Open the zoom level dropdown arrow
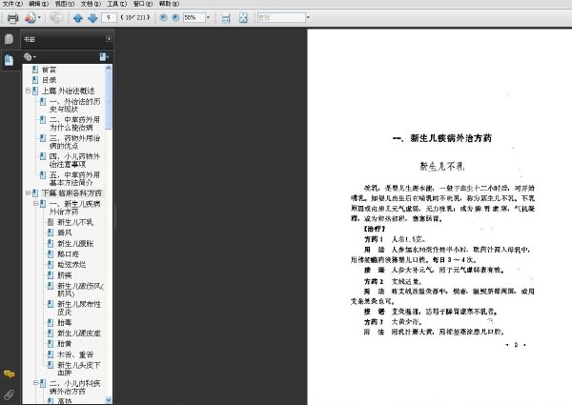This screenshot has height=405, width=572. 208,17
